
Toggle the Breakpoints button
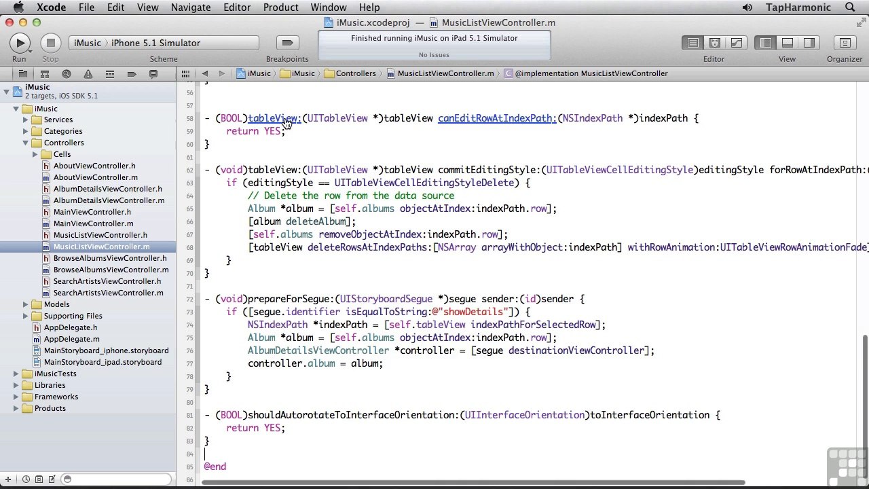click(x=287, y=43)
